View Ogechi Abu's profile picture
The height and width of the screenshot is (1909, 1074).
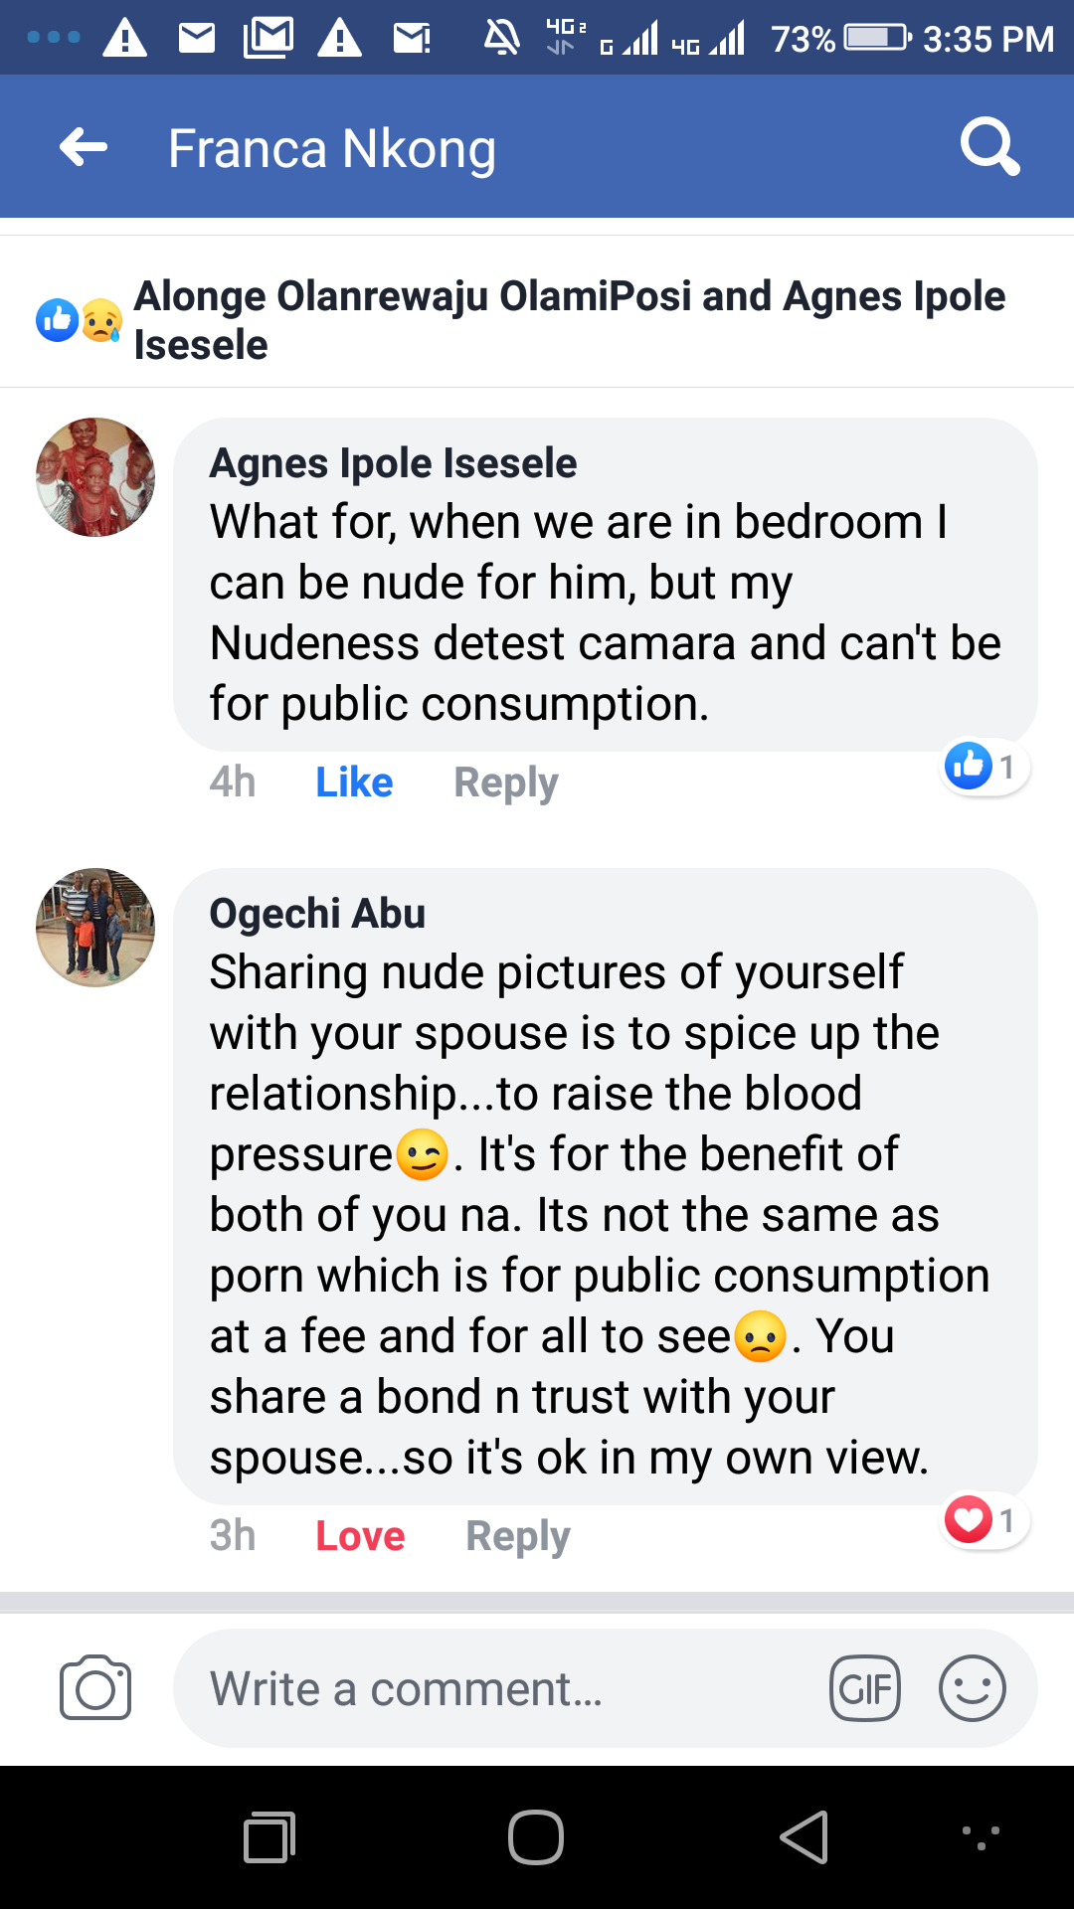click(95, 928)
